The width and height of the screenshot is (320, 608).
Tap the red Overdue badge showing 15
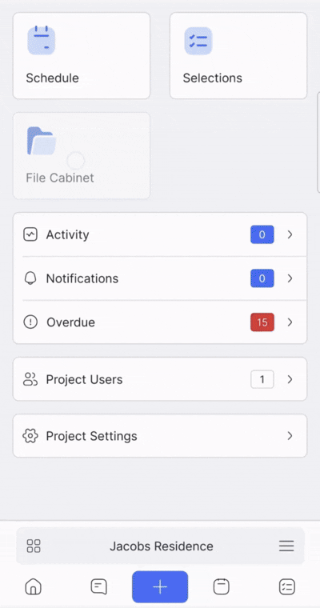262,322
